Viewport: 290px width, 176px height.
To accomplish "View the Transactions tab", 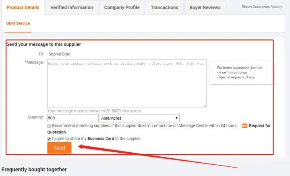I will pos(164,8).
